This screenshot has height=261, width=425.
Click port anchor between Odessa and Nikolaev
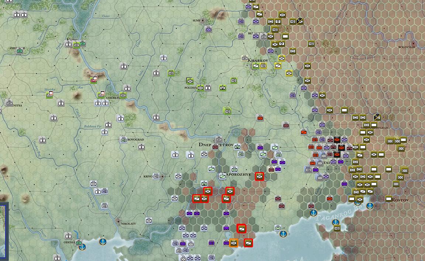103,241
